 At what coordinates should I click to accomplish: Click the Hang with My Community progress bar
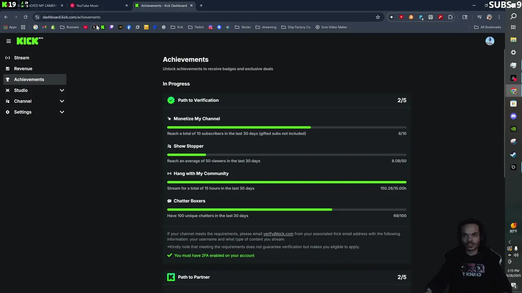pos(287,182)
